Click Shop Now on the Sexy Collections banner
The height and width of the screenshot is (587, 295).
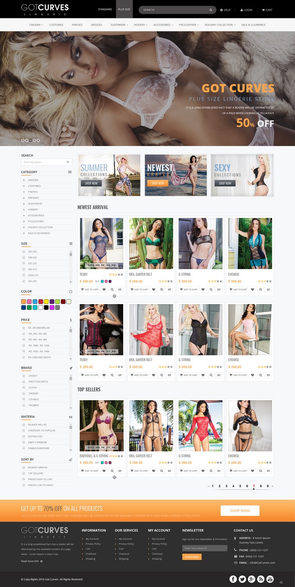click(225, 183)
